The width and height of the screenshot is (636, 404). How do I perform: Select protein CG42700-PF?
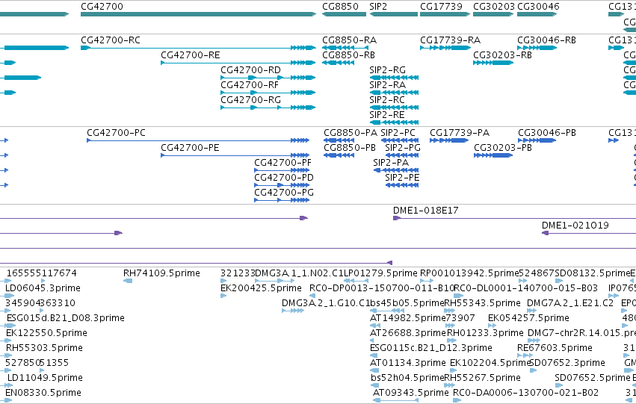282,170
